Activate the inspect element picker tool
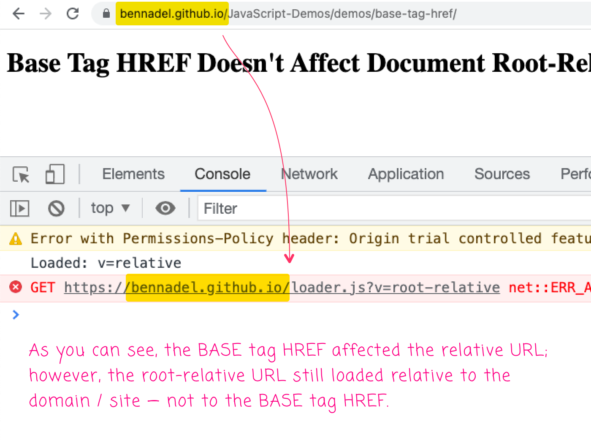 point(21,174)
